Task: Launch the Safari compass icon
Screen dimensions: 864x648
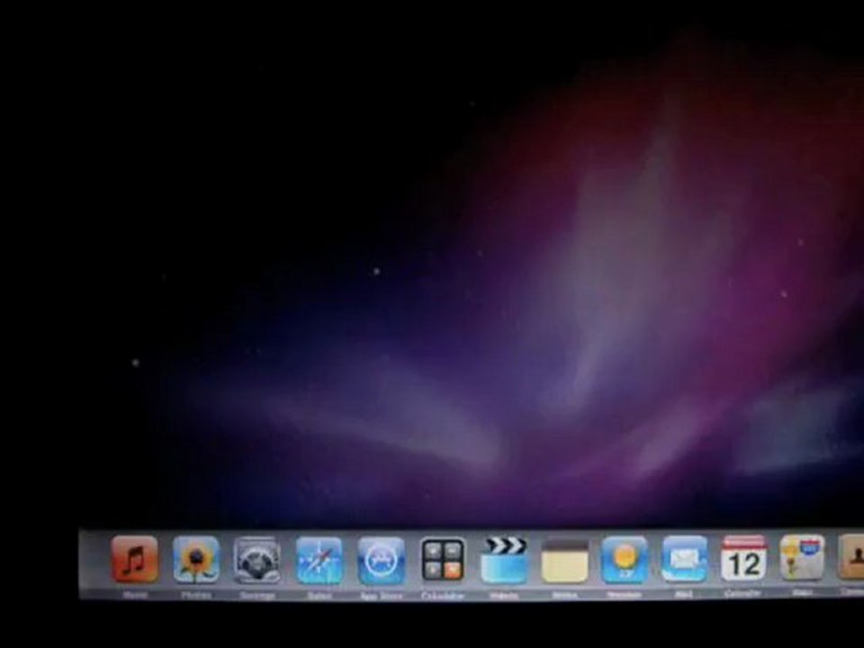Action: coord(319,561)
